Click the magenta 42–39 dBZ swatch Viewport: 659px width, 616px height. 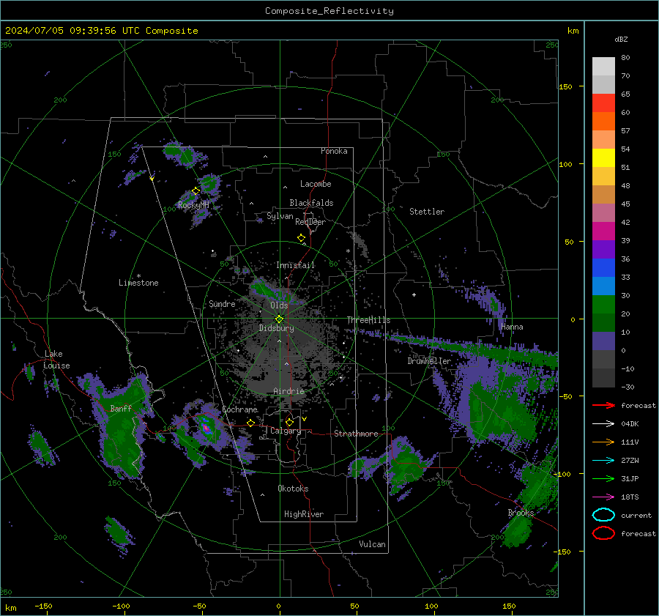coord(603,231)
